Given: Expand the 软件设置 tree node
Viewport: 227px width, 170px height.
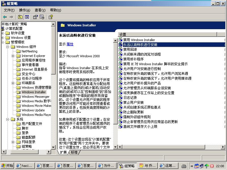Looking at the screenshot, I should pos(2,33).
